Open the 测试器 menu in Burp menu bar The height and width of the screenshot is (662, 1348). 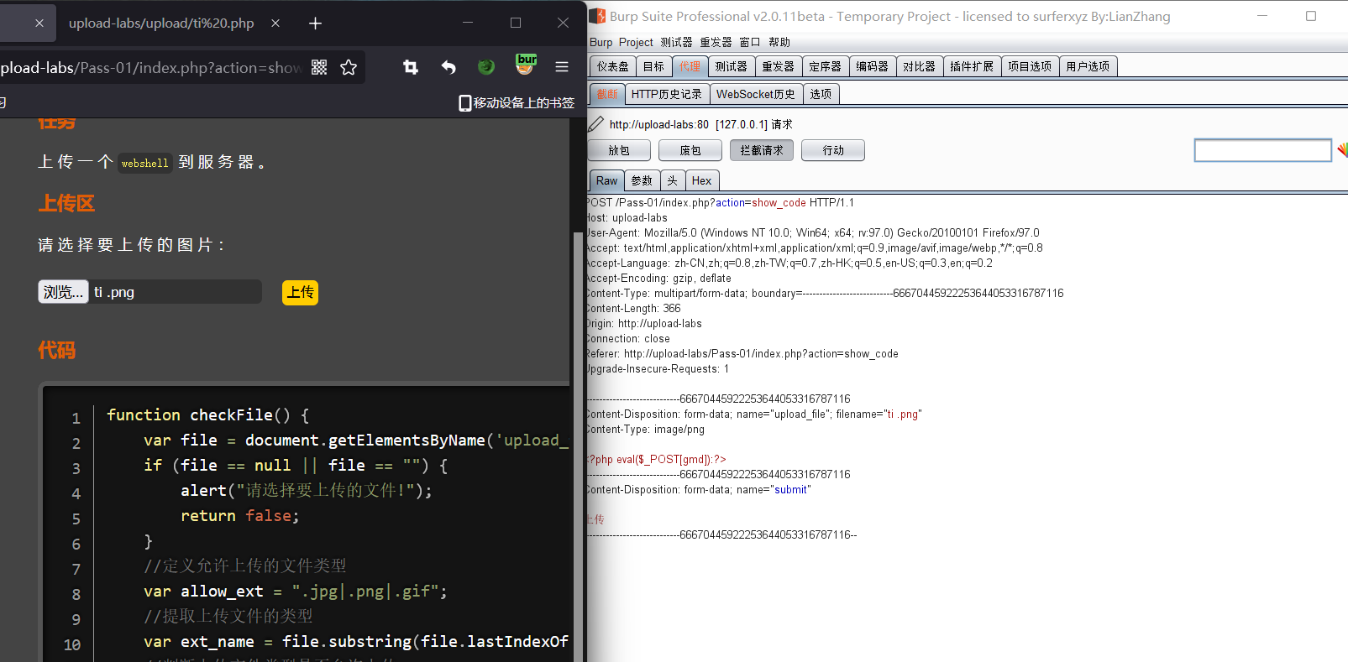coord(676,42)
